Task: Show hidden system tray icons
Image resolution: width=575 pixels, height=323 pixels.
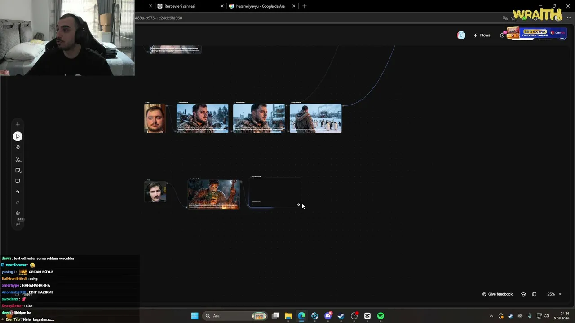Action: (491, 316)
